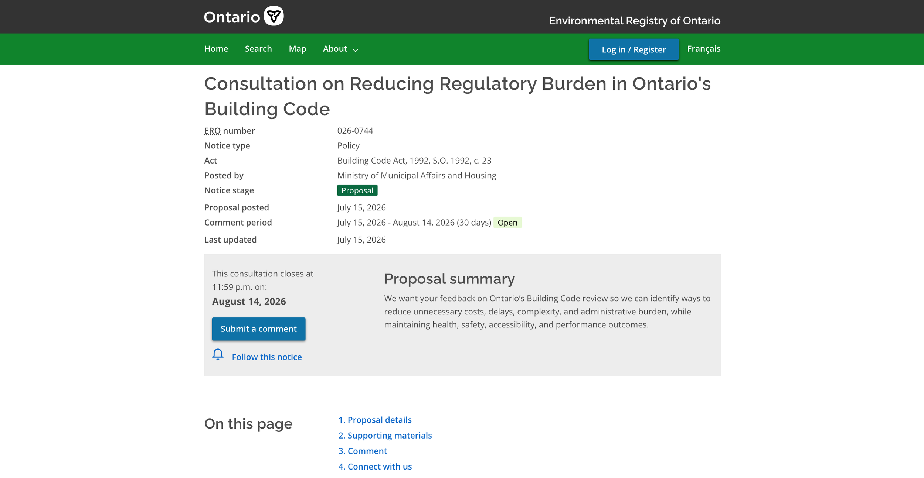924x478 pixels.
Task: Click Ministry of Municipal Affairs and Housing
Action: point(417,175)
